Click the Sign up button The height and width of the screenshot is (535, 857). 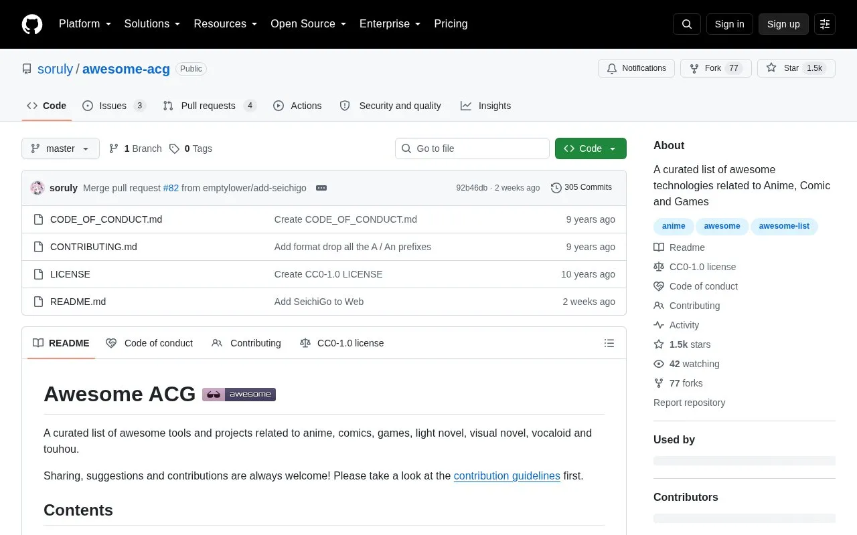(783, 24)
